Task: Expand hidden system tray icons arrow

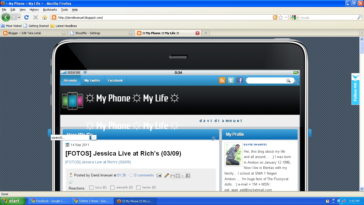Action: (x=339, y=201)
